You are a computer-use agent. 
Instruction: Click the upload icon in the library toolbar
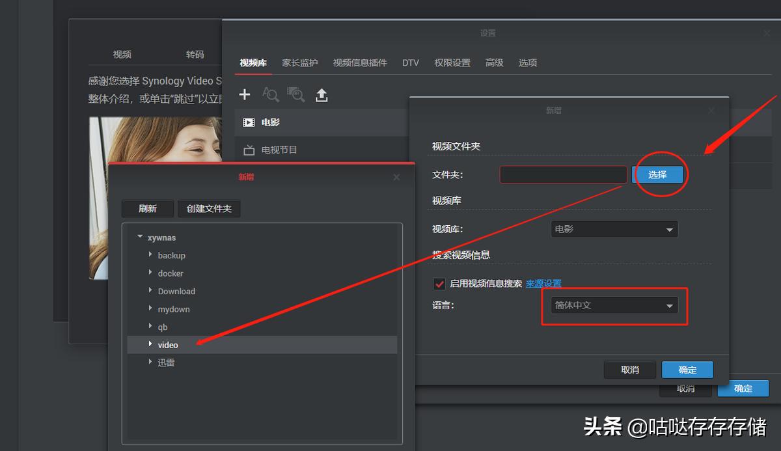[x=322, y=94]
